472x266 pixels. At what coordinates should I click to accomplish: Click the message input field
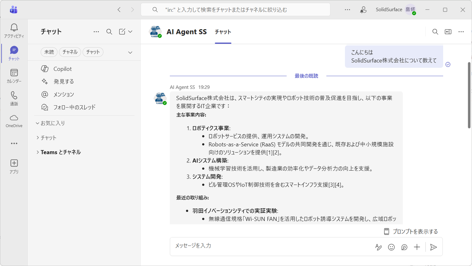(x=269, y=246)
